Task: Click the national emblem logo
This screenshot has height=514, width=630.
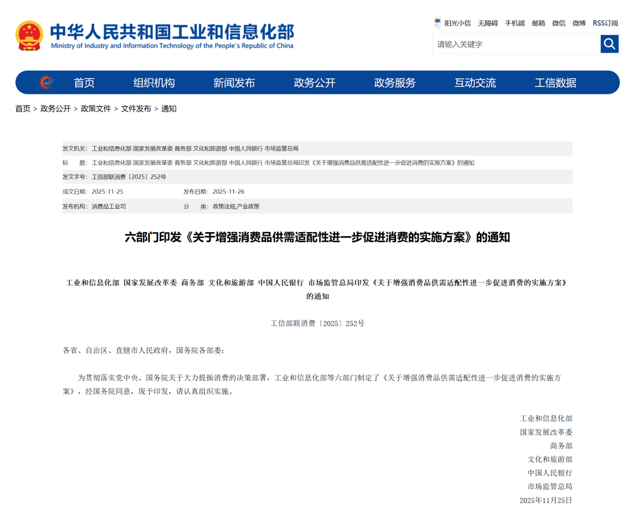Action: [29, 36]
